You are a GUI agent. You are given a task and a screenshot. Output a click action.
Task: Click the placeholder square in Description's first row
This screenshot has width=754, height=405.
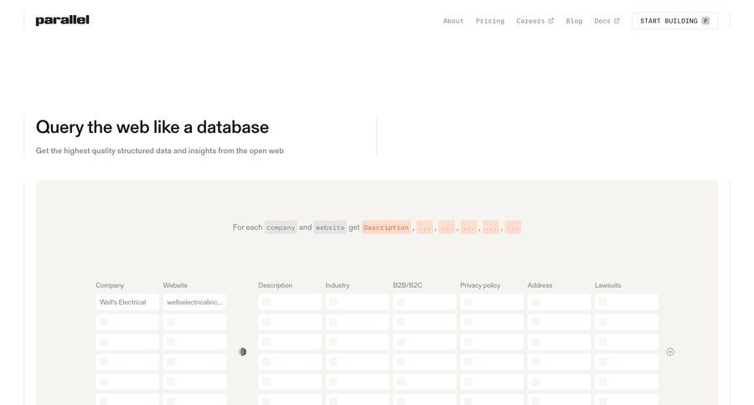266,302
